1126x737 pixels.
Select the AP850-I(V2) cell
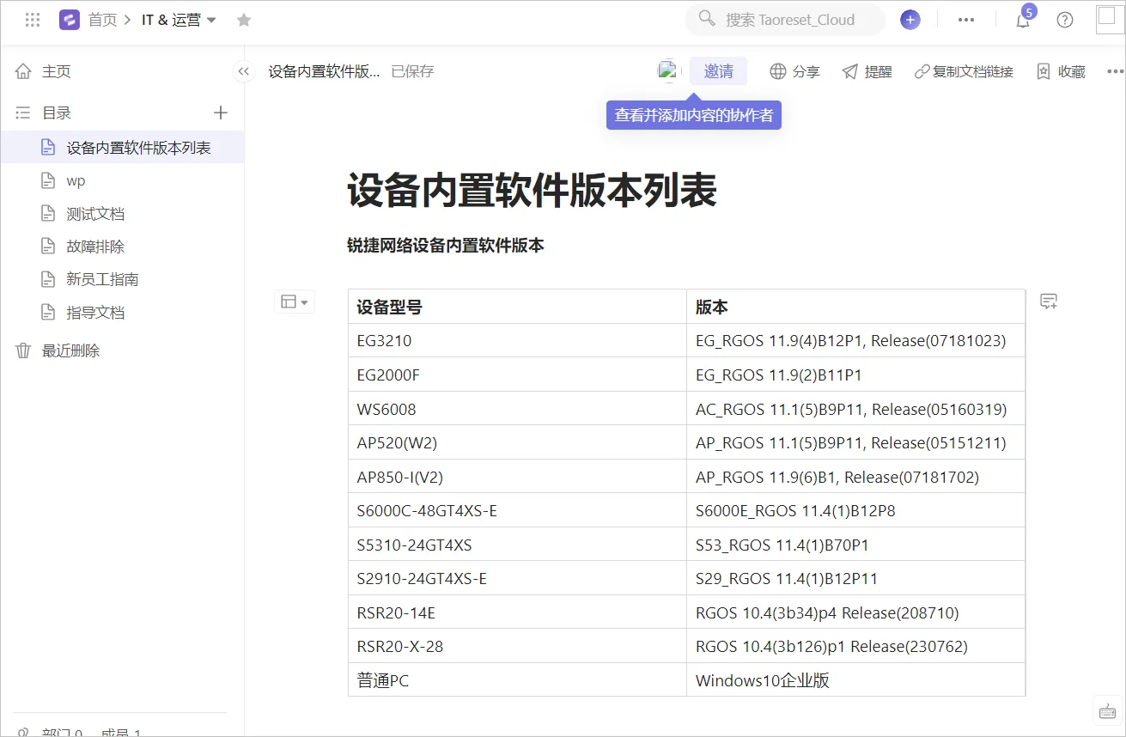tap(517, 477)
